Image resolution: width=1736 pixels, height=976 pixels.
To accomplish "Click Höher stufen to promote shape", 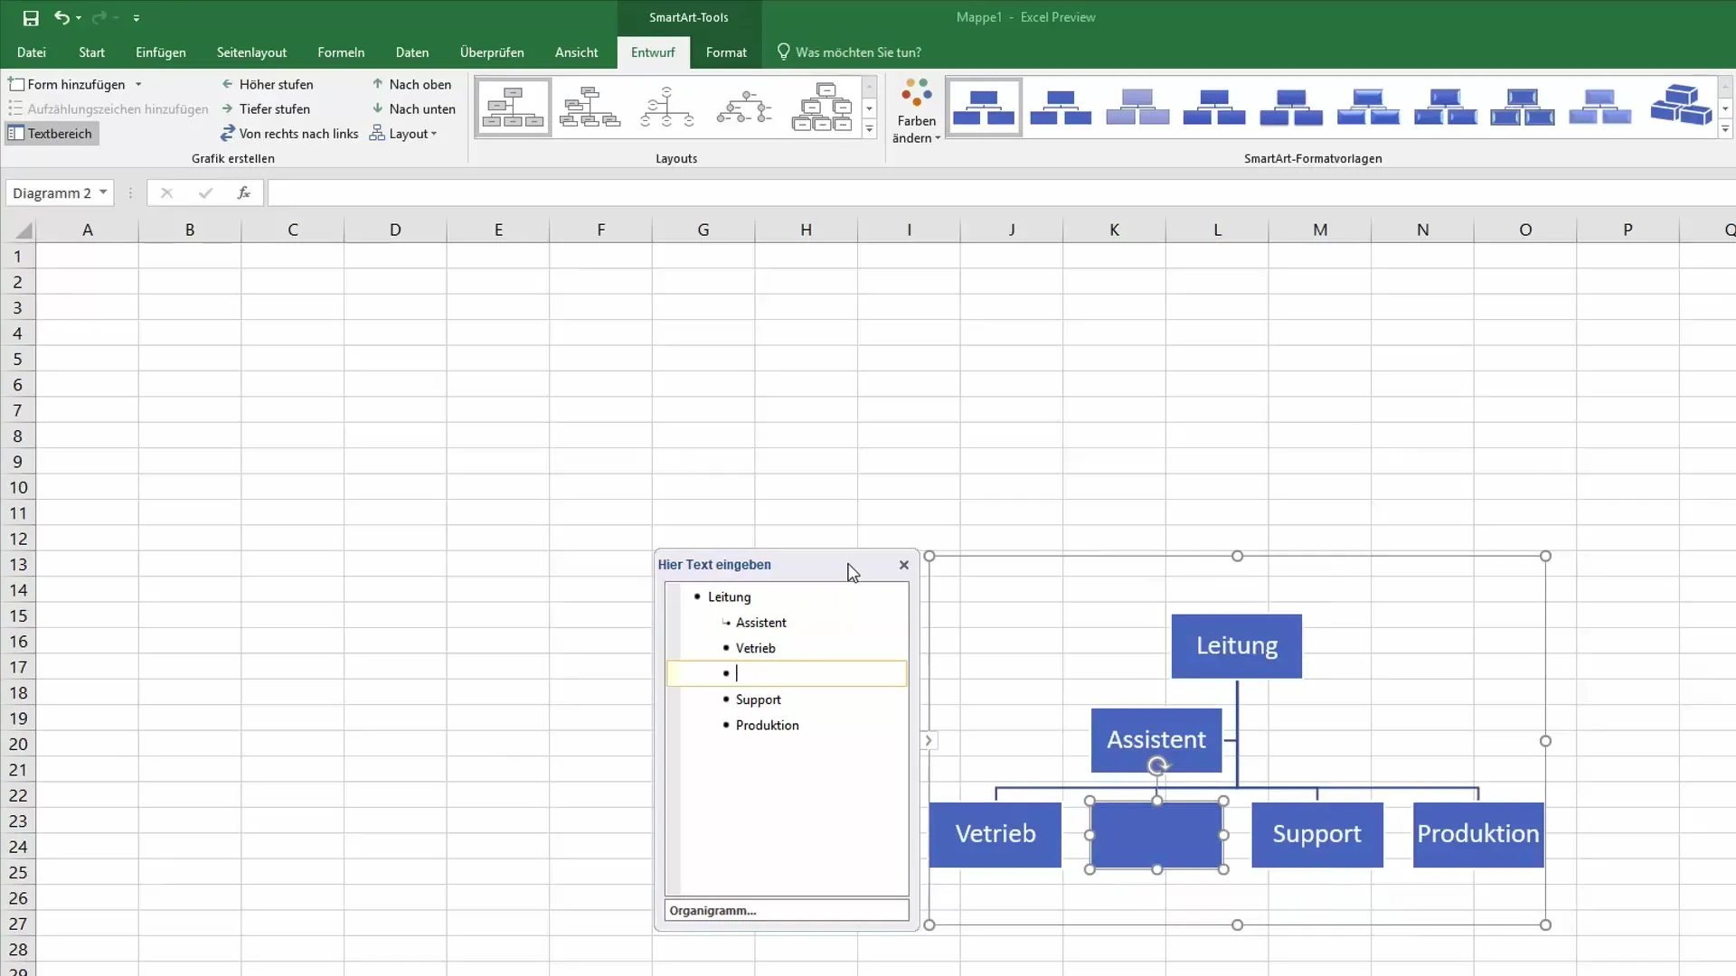I will tap(268, 84).
